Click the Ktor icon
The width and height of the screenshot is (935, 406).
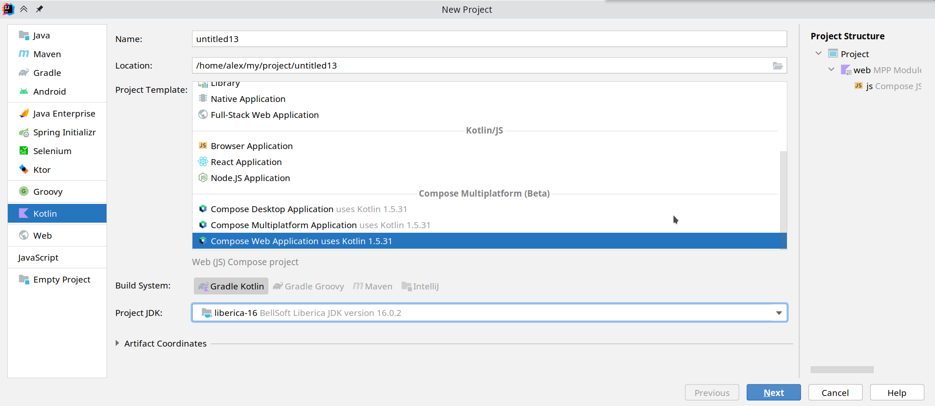point(24,170)
